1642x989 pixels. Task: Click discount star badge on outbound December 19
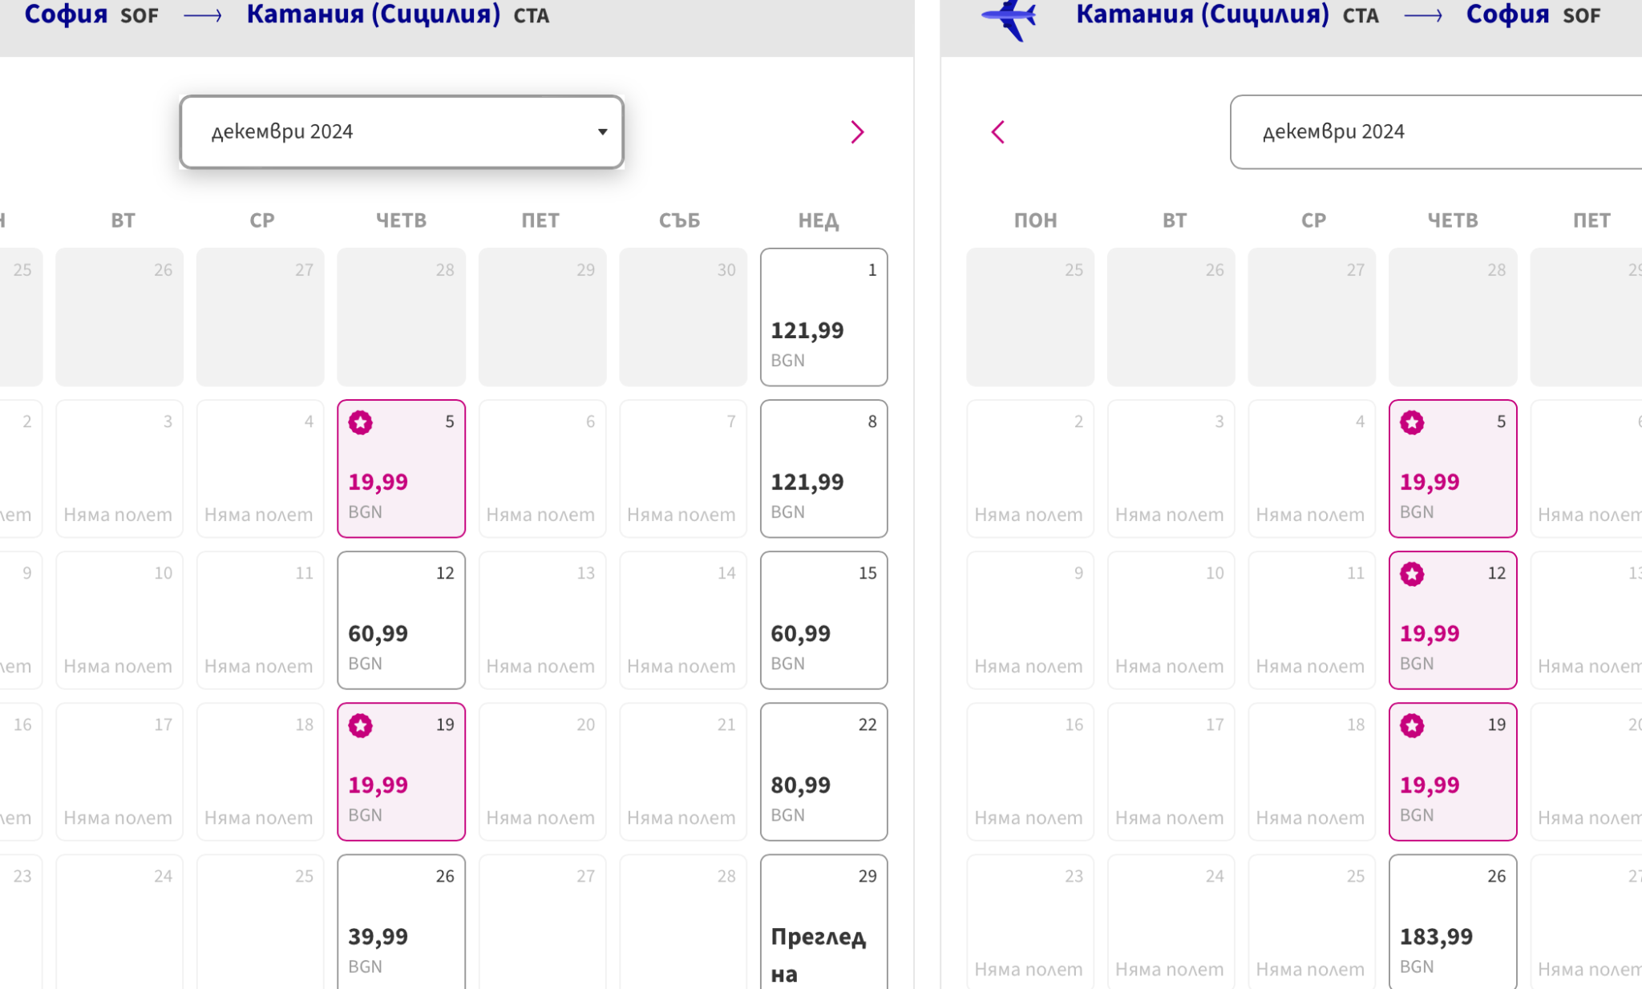pos(361,726)
